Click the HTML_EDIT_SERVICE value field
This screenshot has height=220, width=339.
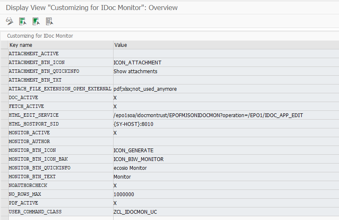click(x=226, y=115)
